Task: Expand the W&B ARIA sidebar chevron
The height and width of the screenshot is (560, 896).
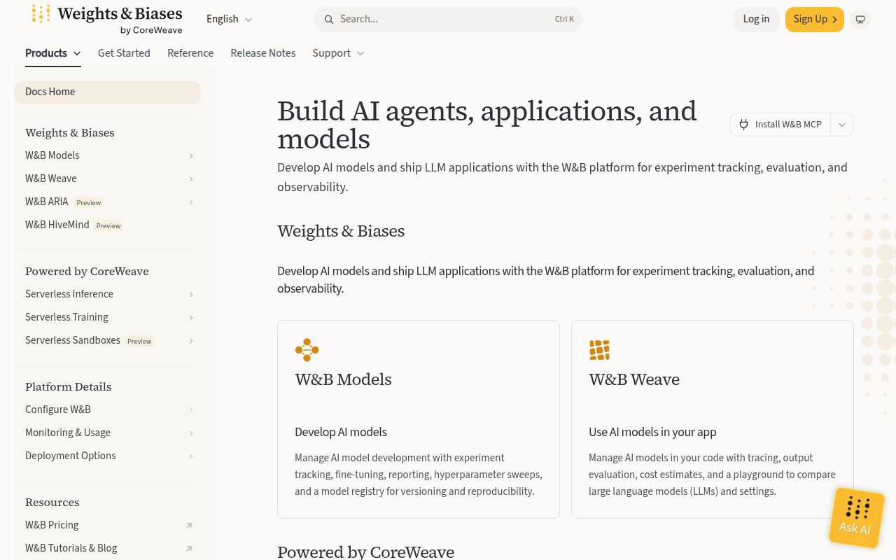Action: click(190, 202)
